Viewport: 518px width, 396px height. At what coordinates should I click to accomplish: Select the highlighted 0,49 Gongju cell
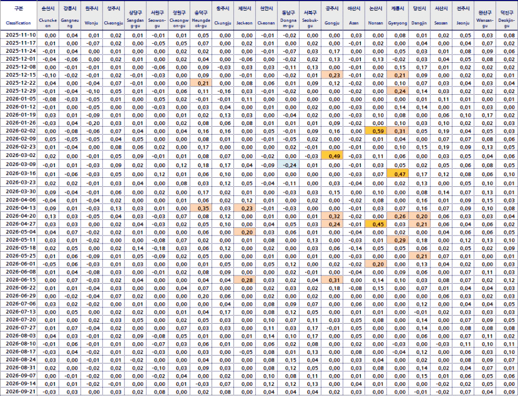332,155
